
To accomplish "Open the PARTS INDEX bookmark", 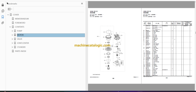I will 20,51.
